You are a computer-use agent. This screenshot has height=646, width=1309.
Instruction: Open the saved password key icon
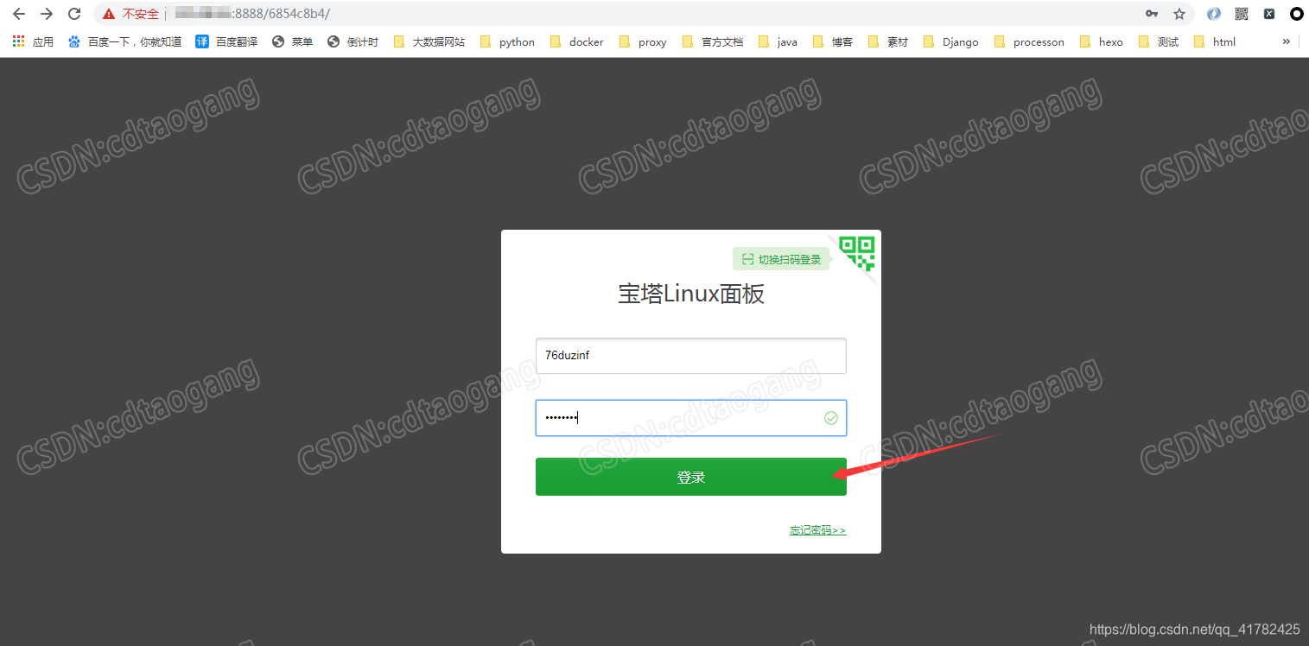pyautogui.click(x=1151, y=14)
